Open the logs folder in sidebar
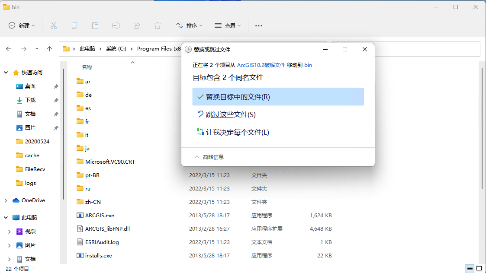This screenshot has height=273, width=486. tap(30, 183)
